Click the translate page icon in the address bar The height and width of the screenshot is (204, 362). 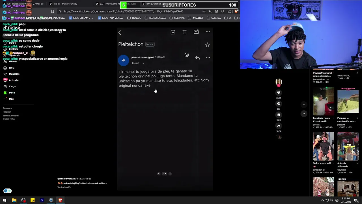pyautogui.click(x=210, y=11)
